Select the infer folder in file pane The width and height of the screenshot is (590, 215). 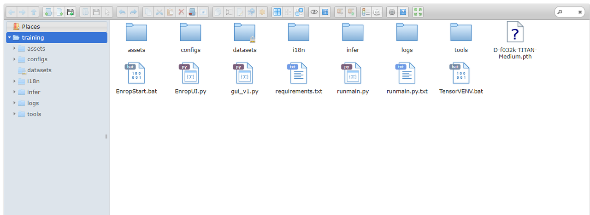353,37
